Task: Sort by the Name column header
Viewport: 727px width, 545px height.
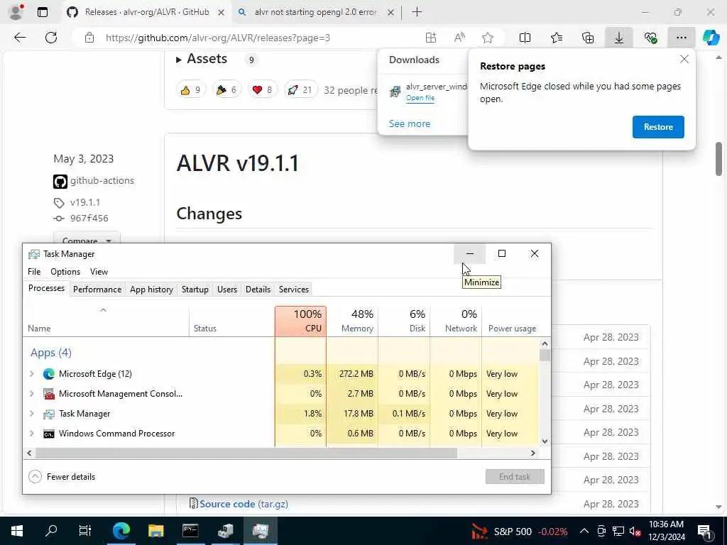Action: [x=106, y=321]
